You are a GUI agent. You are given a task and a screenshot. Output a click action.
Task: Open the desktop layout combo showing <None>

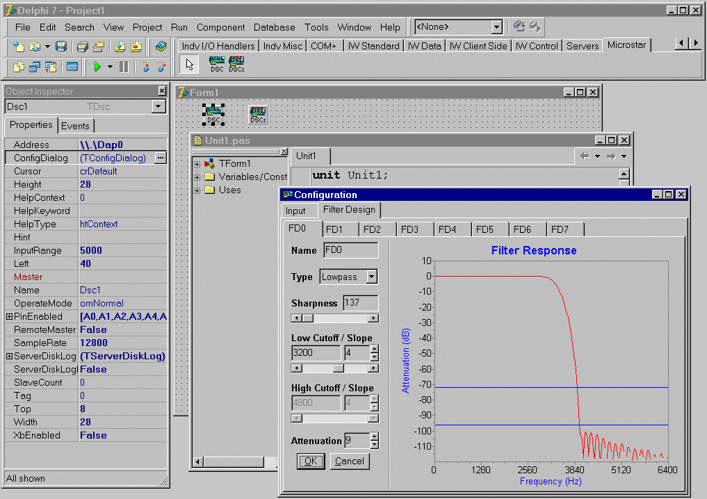pyautogui.click(x=497, y=26)
